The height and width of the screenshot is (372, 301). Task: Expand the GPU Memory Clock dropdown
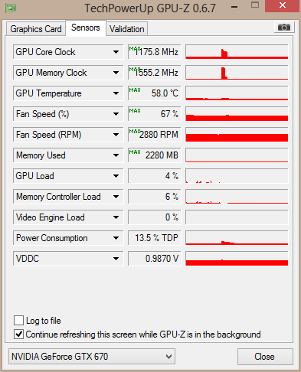click(x=116, y=73)
